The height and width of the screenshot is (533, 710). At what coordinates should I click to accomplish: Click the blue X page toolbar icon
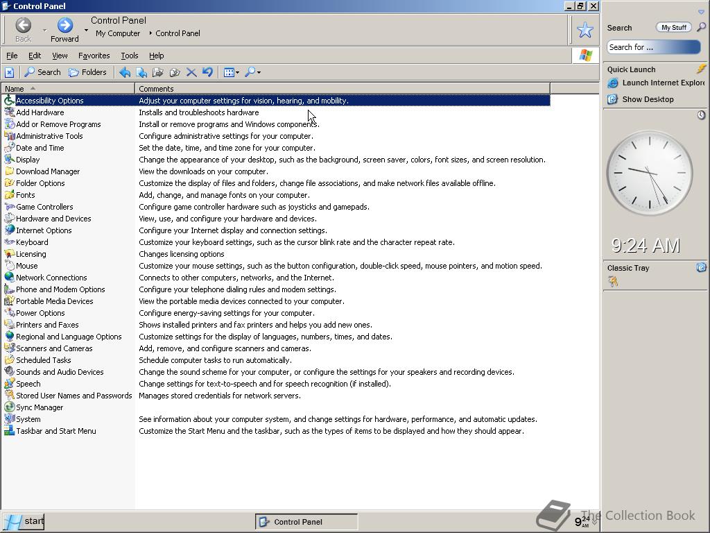click(10, 72)
